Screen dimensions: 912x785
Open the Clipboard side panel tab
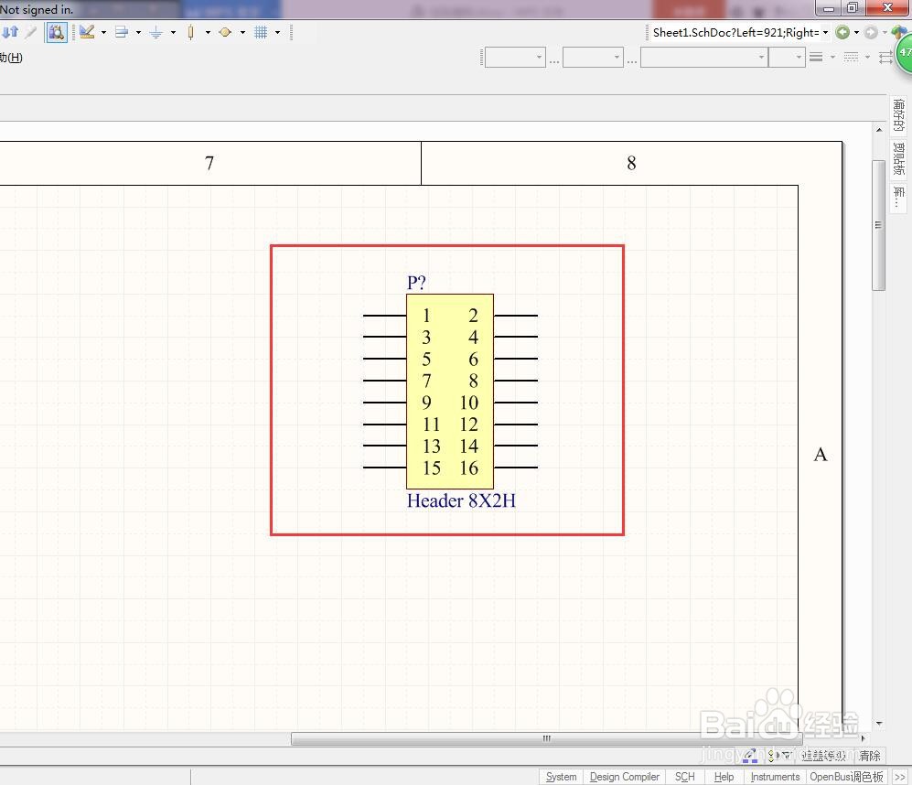click(898, 158)
